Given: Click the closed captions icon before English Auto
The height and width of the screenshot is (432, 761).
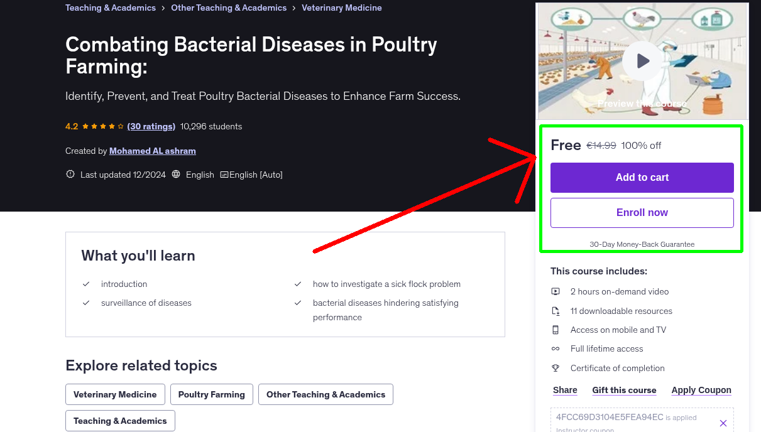Looking at the screenshot, I should [x=224, y=174].
